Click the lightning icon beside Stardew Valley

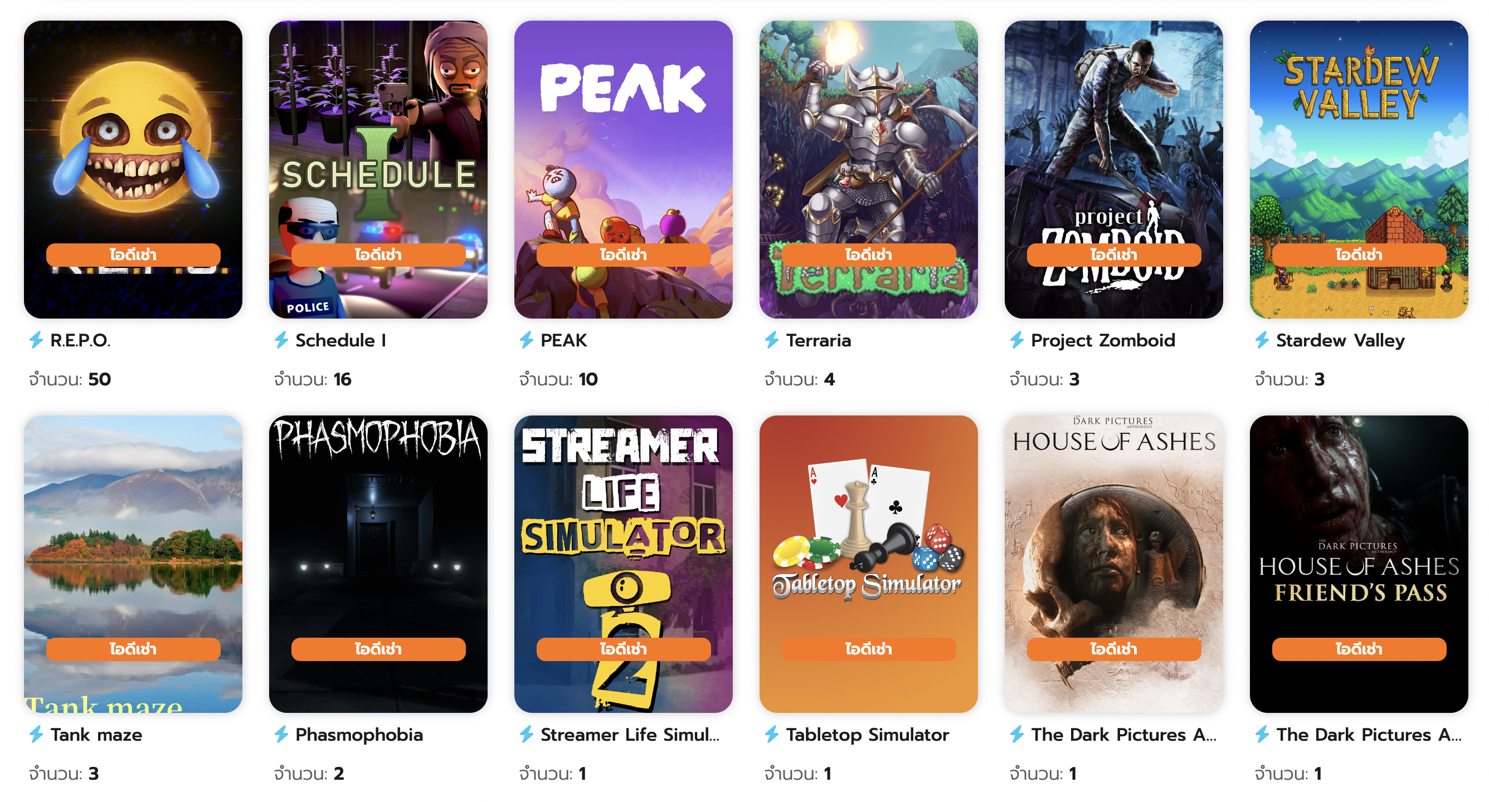point(1262,340)
